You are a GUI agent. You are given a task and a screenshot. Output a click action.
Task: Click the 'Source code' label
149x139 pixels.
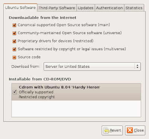click(29, 57)
